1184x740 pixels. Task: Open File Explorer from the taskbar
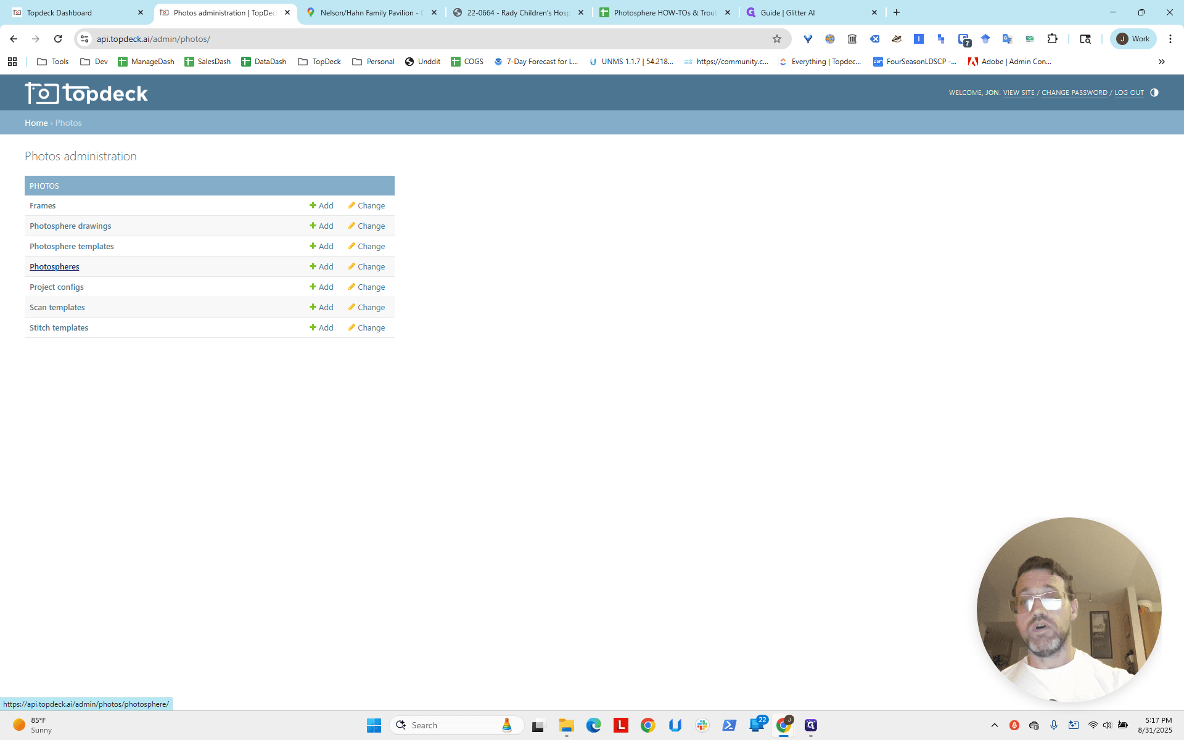click(x=566, y=725)
